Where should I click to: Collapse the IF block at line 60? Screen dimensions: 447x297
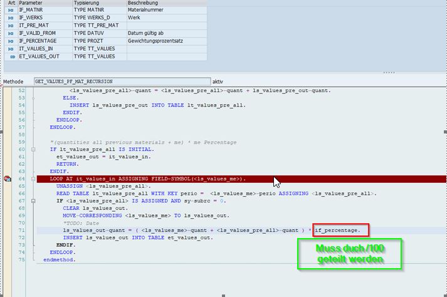coord(31,150)
